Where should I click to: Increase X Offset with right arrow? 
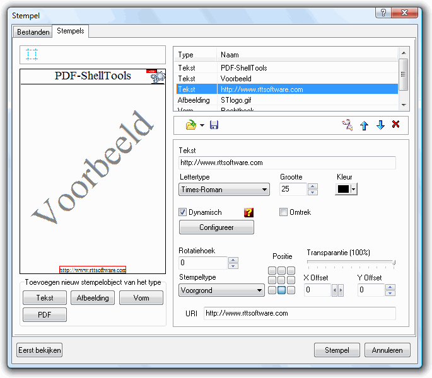coord(341,290)
